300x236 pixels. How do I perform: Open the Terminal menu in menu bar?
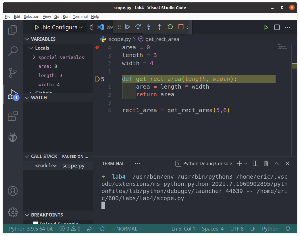coord(80,16)
